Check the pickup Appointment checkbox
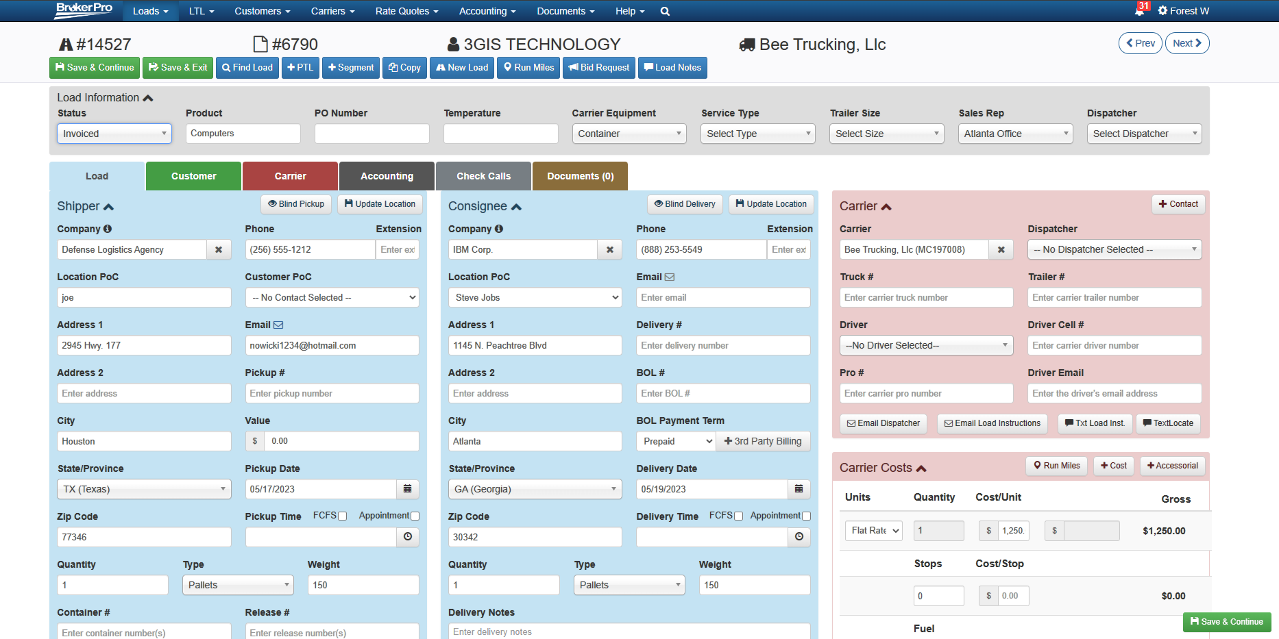Screen dimensions: 1279x639 coord(415,516)
